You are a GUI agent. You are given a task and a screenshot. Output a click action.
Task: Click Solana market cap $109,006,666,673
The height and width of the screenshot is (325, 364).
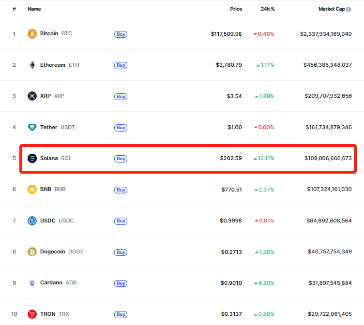[x=328, y=158]
